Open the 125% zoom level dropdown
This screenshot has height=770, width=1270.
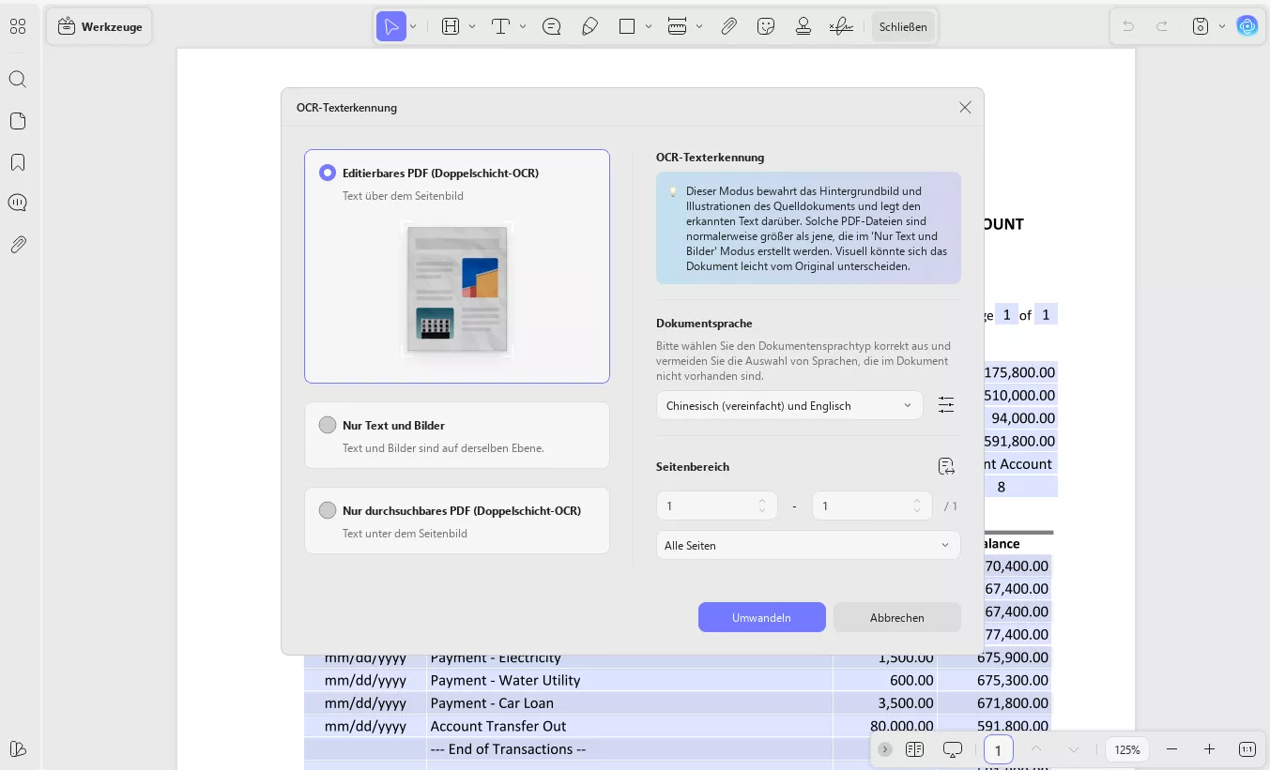[1127, 749]
